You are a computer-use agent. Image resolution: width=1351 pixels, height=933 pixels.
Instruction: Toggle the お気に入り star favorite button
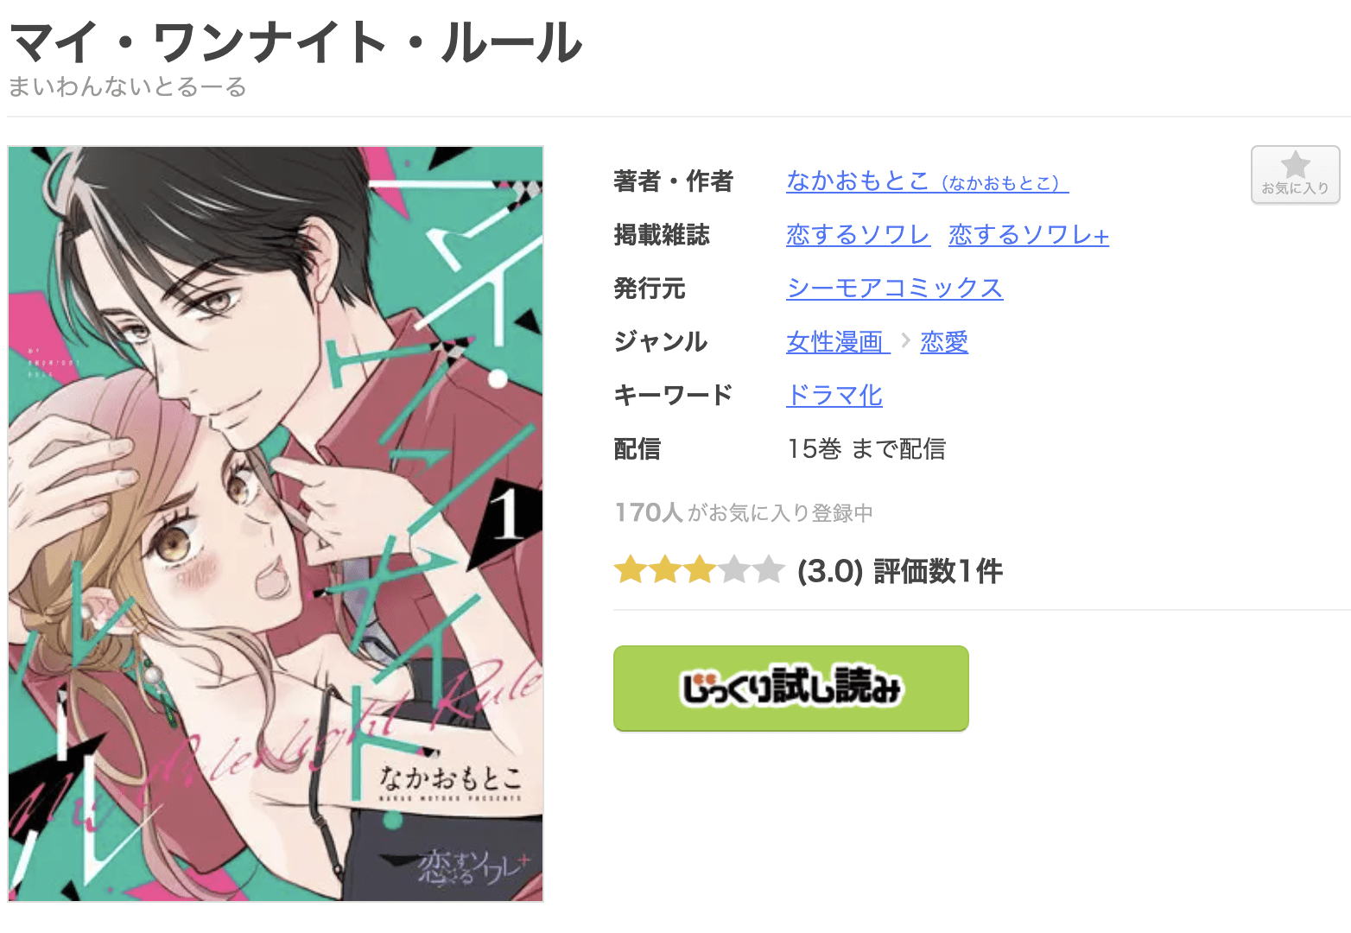click(x=1295, y=175)
